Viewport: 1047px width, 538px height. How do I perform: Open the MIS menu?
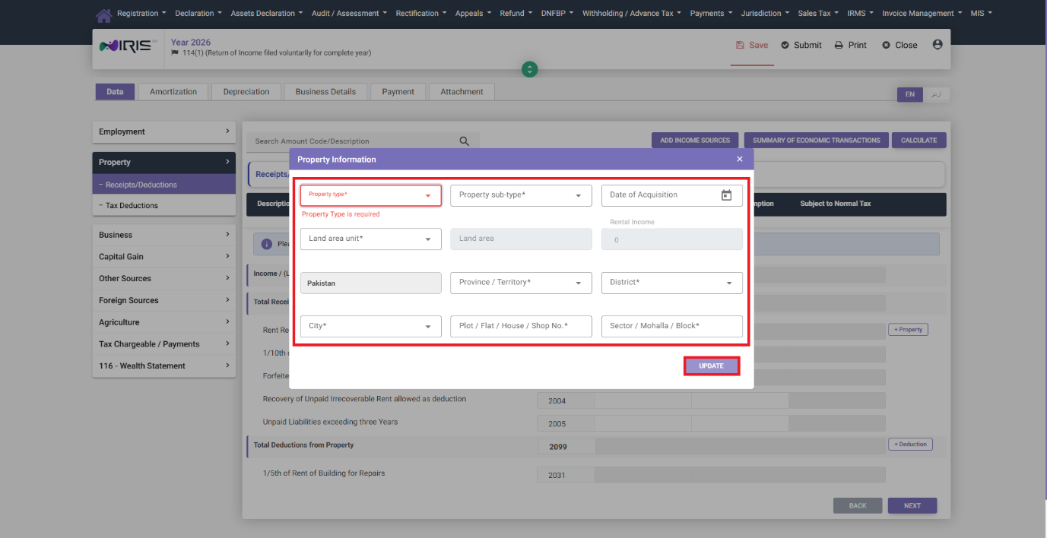pyautogui.click(x=981, y=14)
